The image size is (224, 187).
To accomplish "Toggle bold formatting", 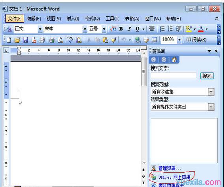I will [121, 29].
